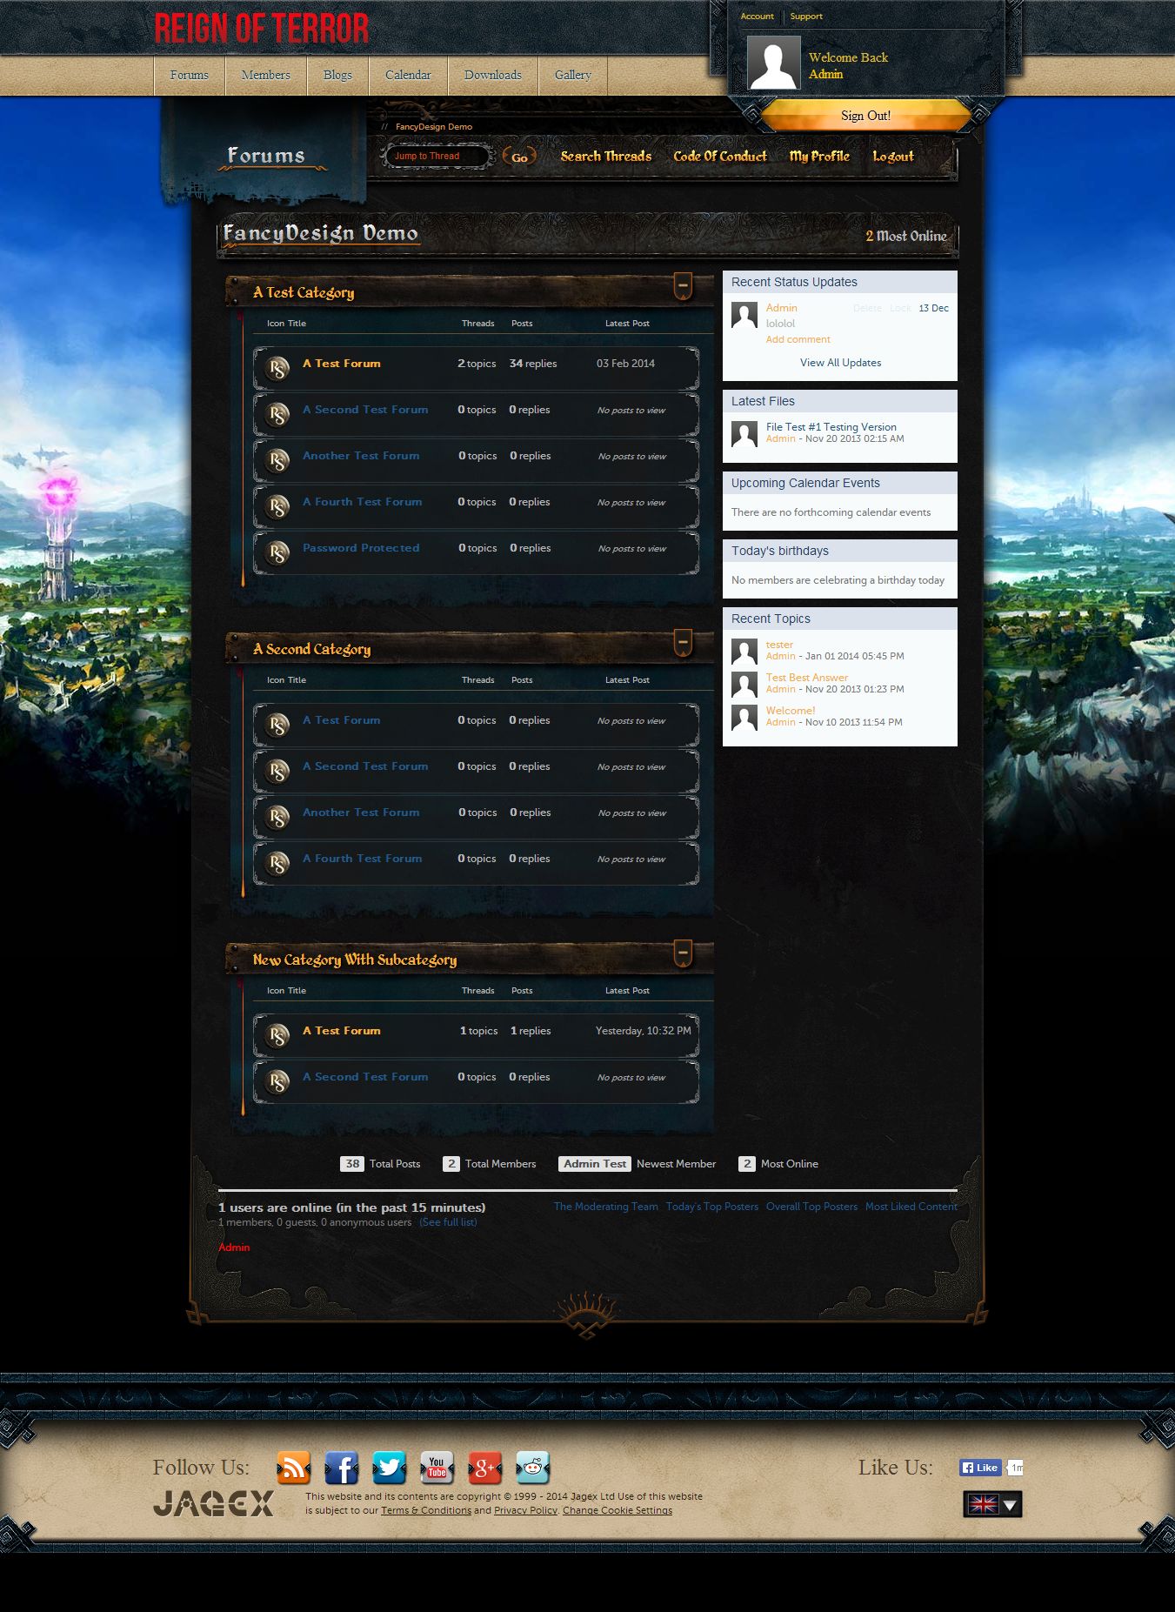Viewport: 1175px width, 1612px height.
Task: Click the FancyDesign Demo breadcrumb link
Action: pos(434,127)
